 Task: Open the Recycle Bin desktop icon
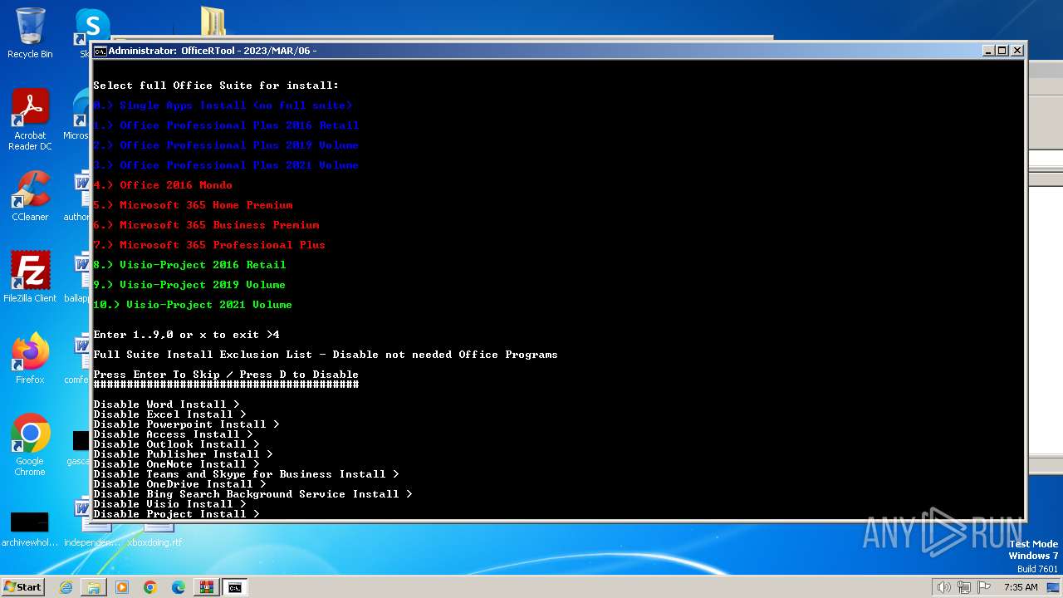30,33
